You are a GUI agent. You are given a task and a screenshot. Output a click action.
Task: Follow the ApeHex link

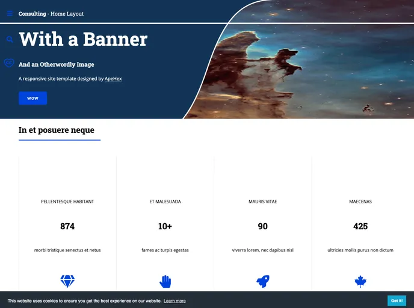pos(113,79)
